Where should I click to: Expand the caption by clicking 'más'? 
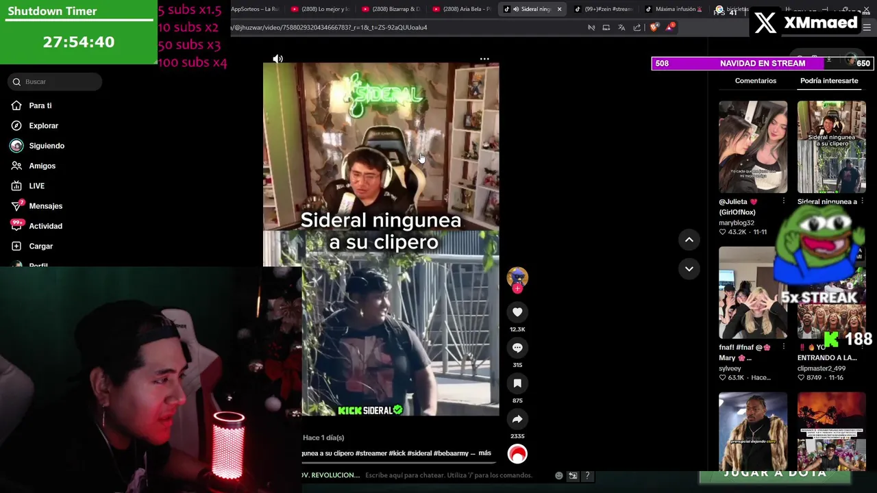484,453
